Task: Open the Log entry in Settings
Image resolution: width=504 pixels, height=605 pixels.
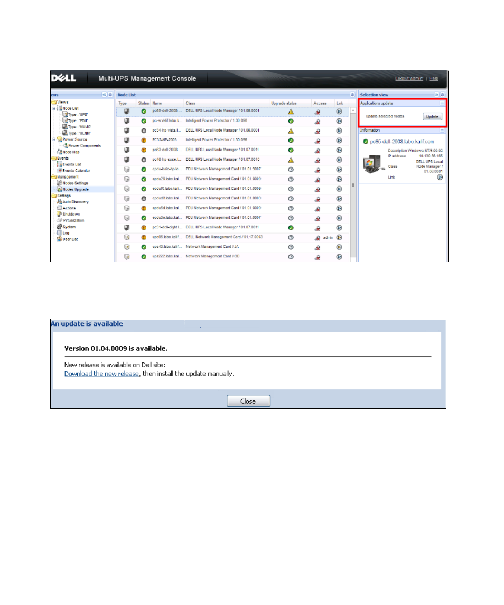Action: [x=66, y=233]
